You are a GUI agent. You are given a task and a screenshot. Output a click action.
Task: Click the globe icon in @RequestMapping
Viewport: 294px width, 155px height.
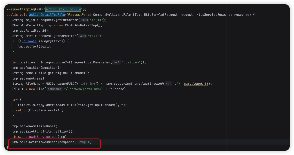tap(40, 9)
